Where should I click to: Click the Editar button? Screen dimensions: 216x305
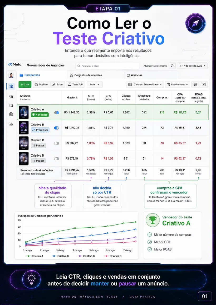tap(58, 85)
